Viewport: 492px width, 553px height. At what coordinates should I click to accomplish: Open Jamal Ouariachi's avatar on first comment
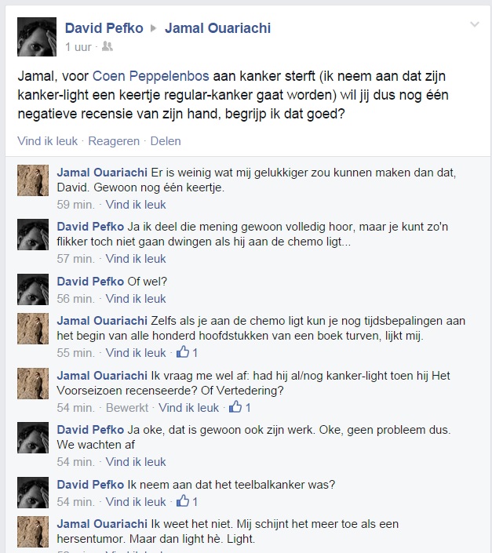click(33, 180)
